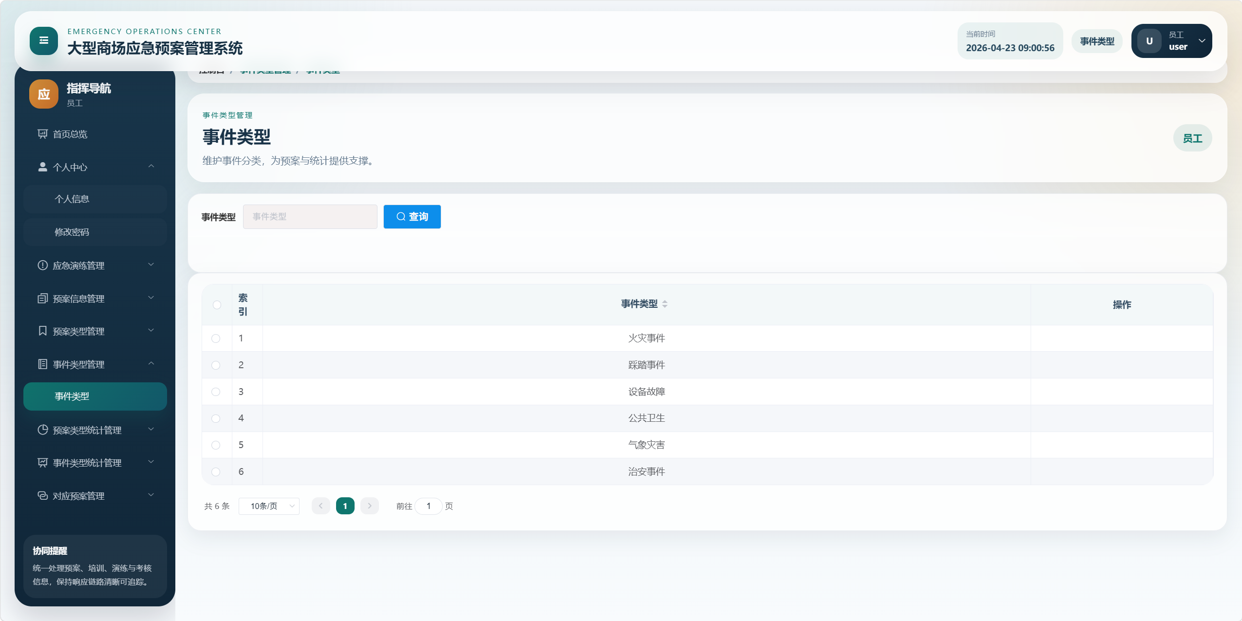
Task: Click the 预案类型管理 bookmark icon
Action: click(x=43, y=331)
